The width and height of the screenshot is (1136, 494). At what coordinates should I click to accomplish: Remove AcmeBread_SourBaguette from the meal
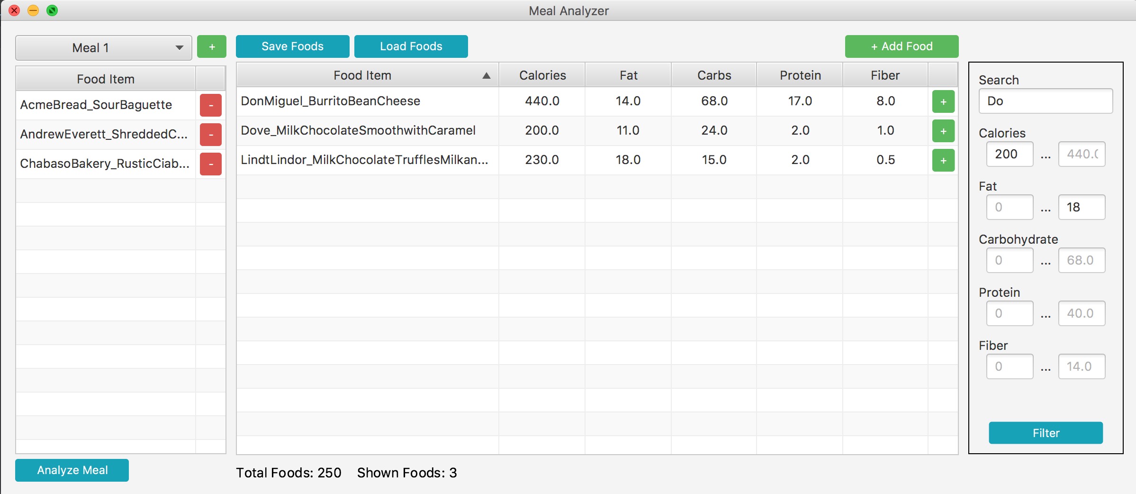tap(211, 105)
